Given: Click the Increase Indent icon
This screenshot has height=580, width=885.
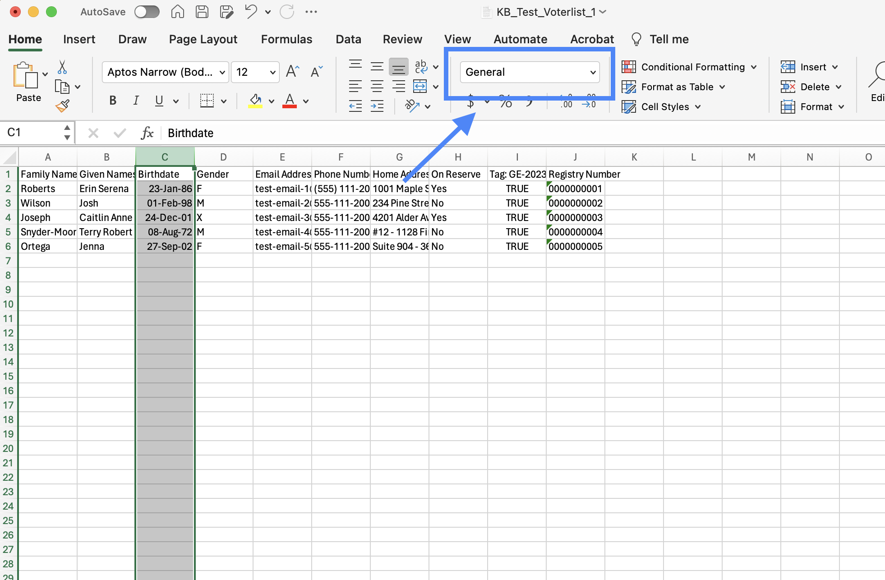Looking at the screenshot, I should click(377, 106).
